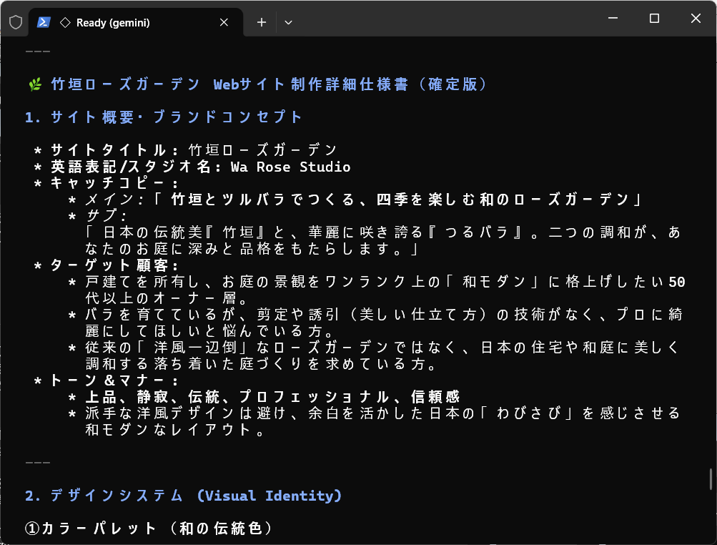Close the terminal window
The height and width of the screenshot is (545, 717).
[696, 19]
